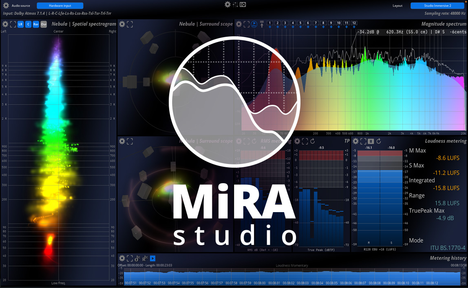Viewport: 468px width, 288px height.
Task: Select the Hardware input tab
Action: [x=60, y=5]
